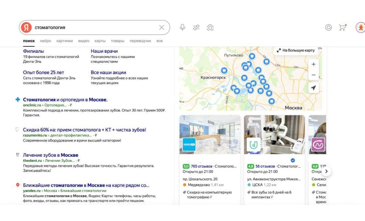Open Скидка 60% на прием стоматолога result

(84, 129)
